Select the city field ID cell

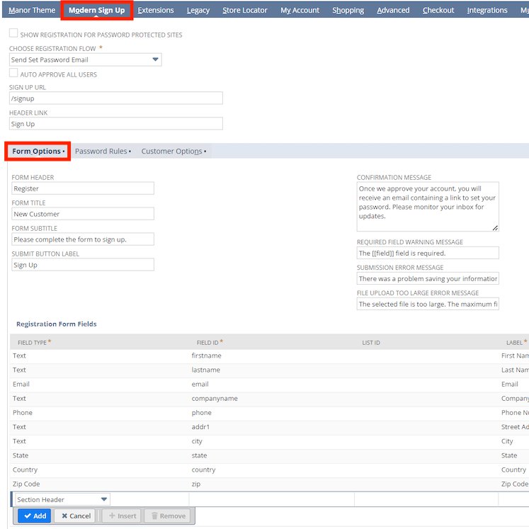(x=272, y=441)
